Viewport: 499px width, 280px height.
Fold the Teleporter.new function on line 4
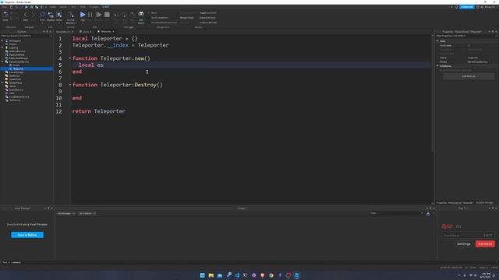coord(70,58)
